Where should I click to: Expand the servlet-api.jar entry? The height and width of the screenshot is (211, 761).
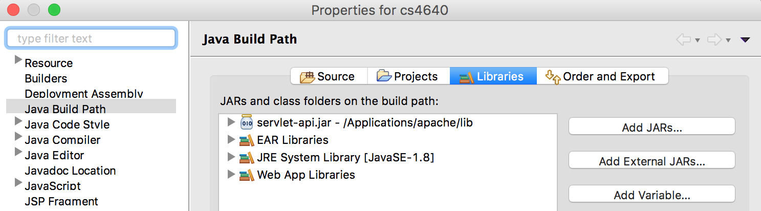[230, 122]
